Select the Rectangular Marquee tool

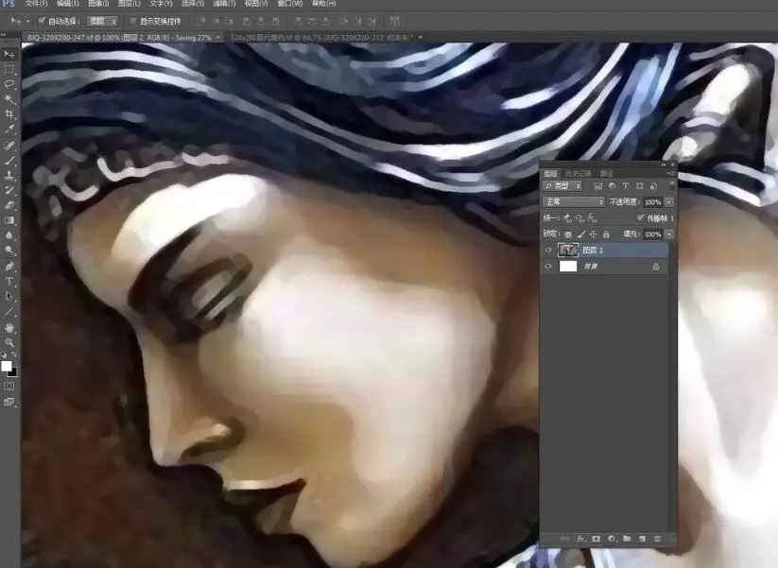9,70
